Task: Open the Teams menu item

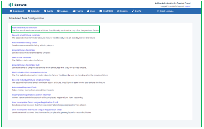Action: pyautogui.click(x=78, y=11)
